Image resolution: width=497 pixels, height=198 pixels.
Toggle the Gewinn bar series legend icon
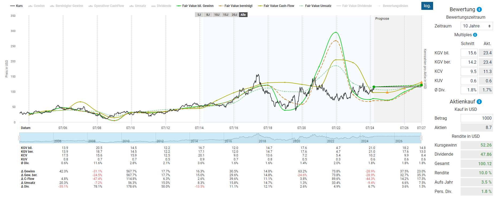coord(30,6)
